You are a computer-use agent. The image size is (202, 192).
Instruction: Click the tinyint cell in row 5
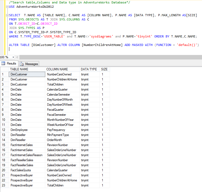(x=89, y=95)
